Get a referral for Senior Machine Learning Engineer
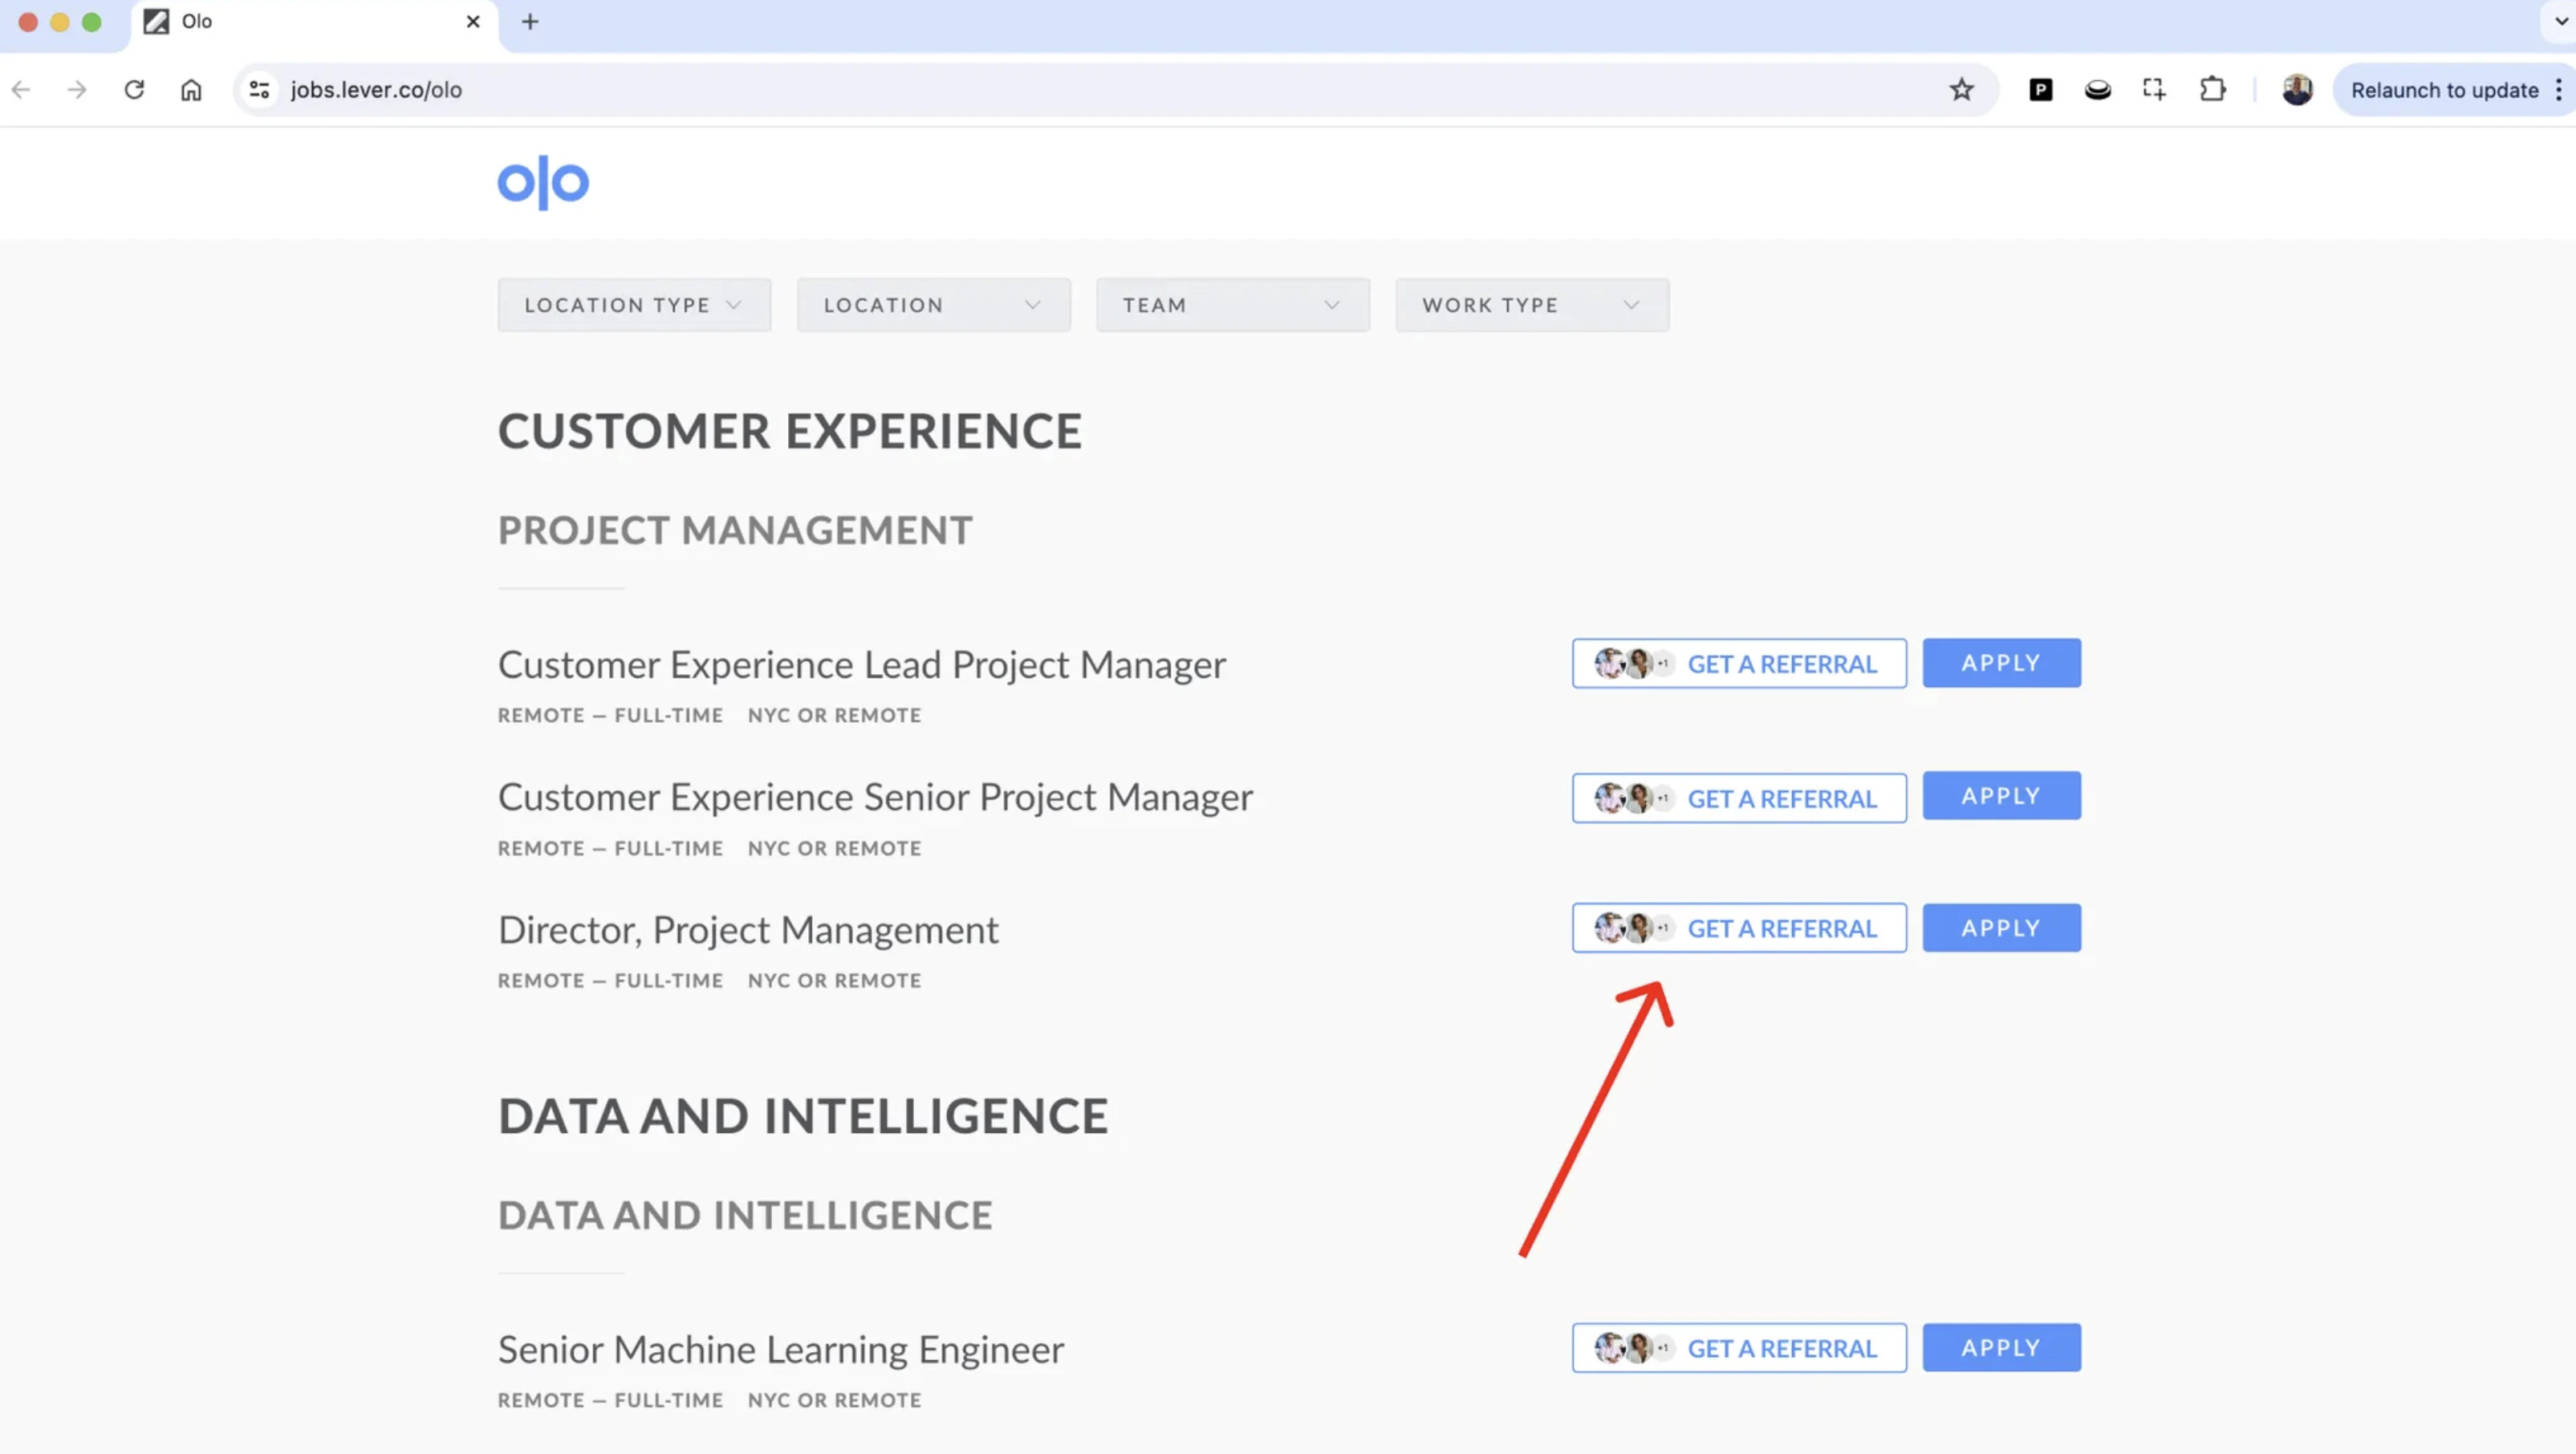Viewport: 2576px width, 1454px height. coord(1739,1348)
